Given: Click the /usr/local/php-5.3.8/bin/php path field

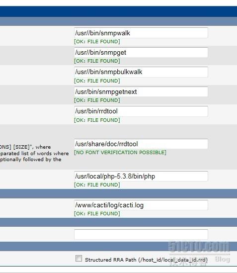Looking at the screenshot, I should [x=141, y=176].
